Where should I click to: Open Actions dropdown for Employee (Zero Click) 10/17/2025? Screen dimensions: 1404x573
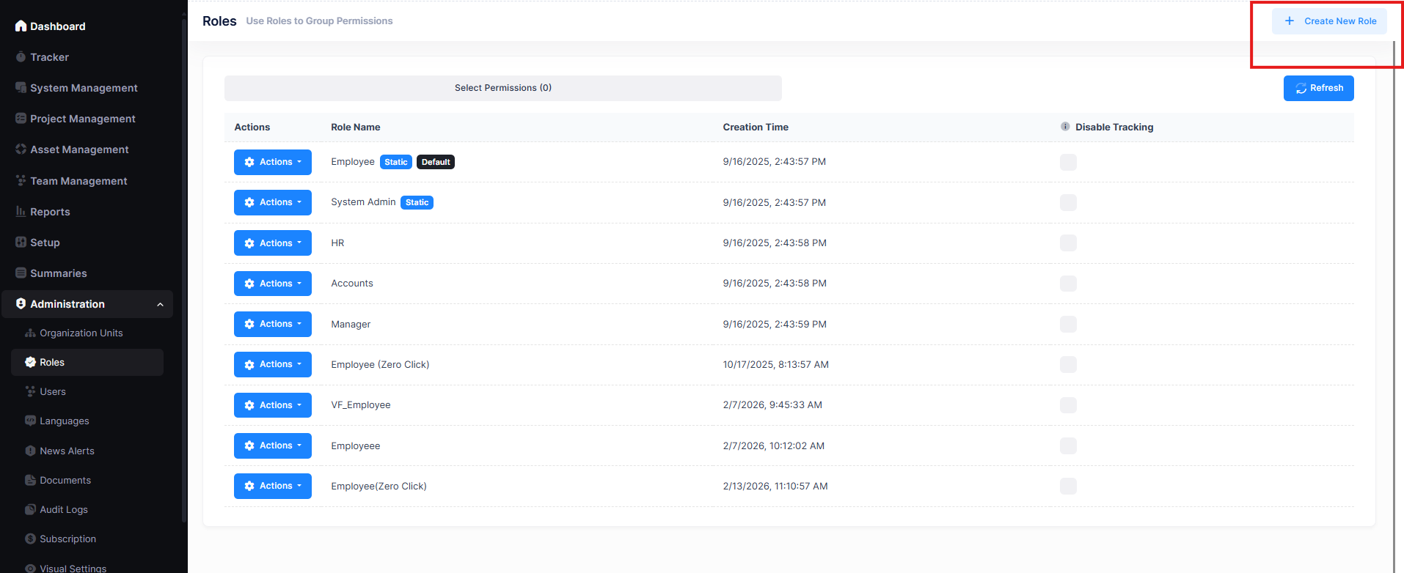click(273, 364)
